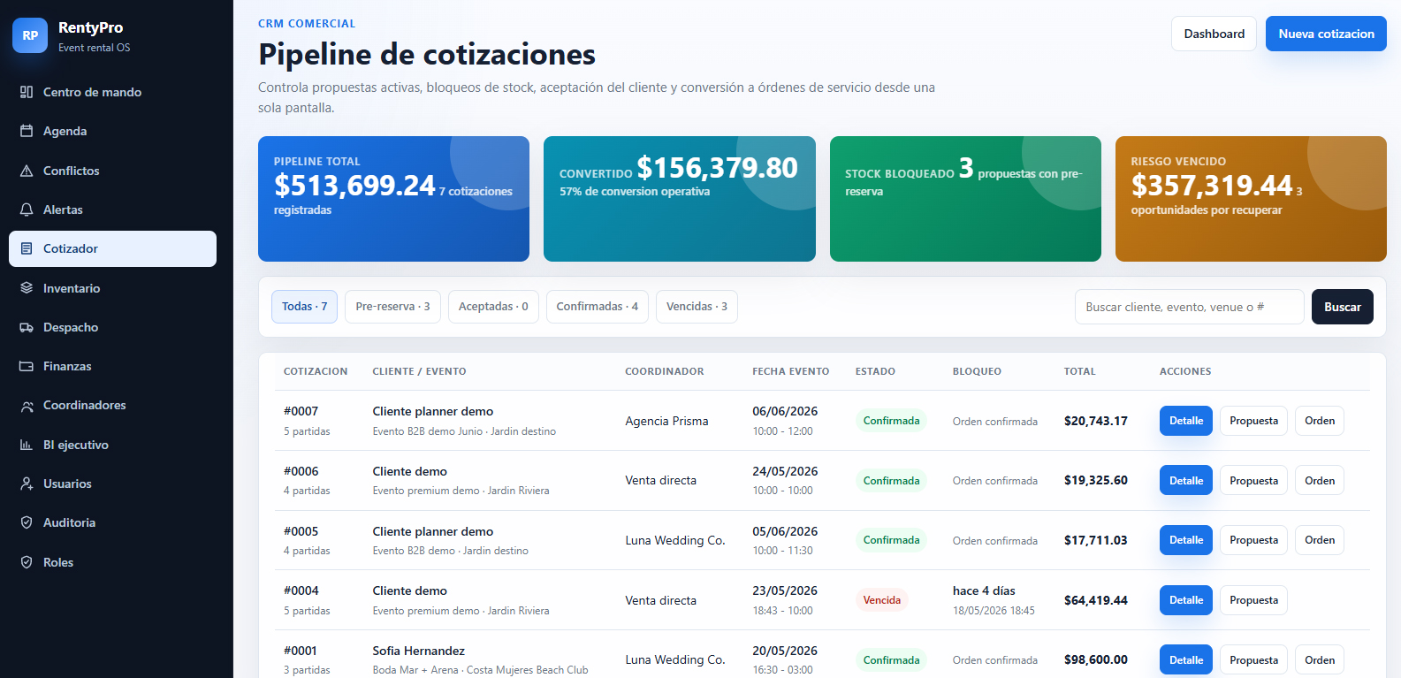Click the Conflictos warning triangle icon
The width and height of the screenshot is (1401, 678).
[x=27, y=171]
